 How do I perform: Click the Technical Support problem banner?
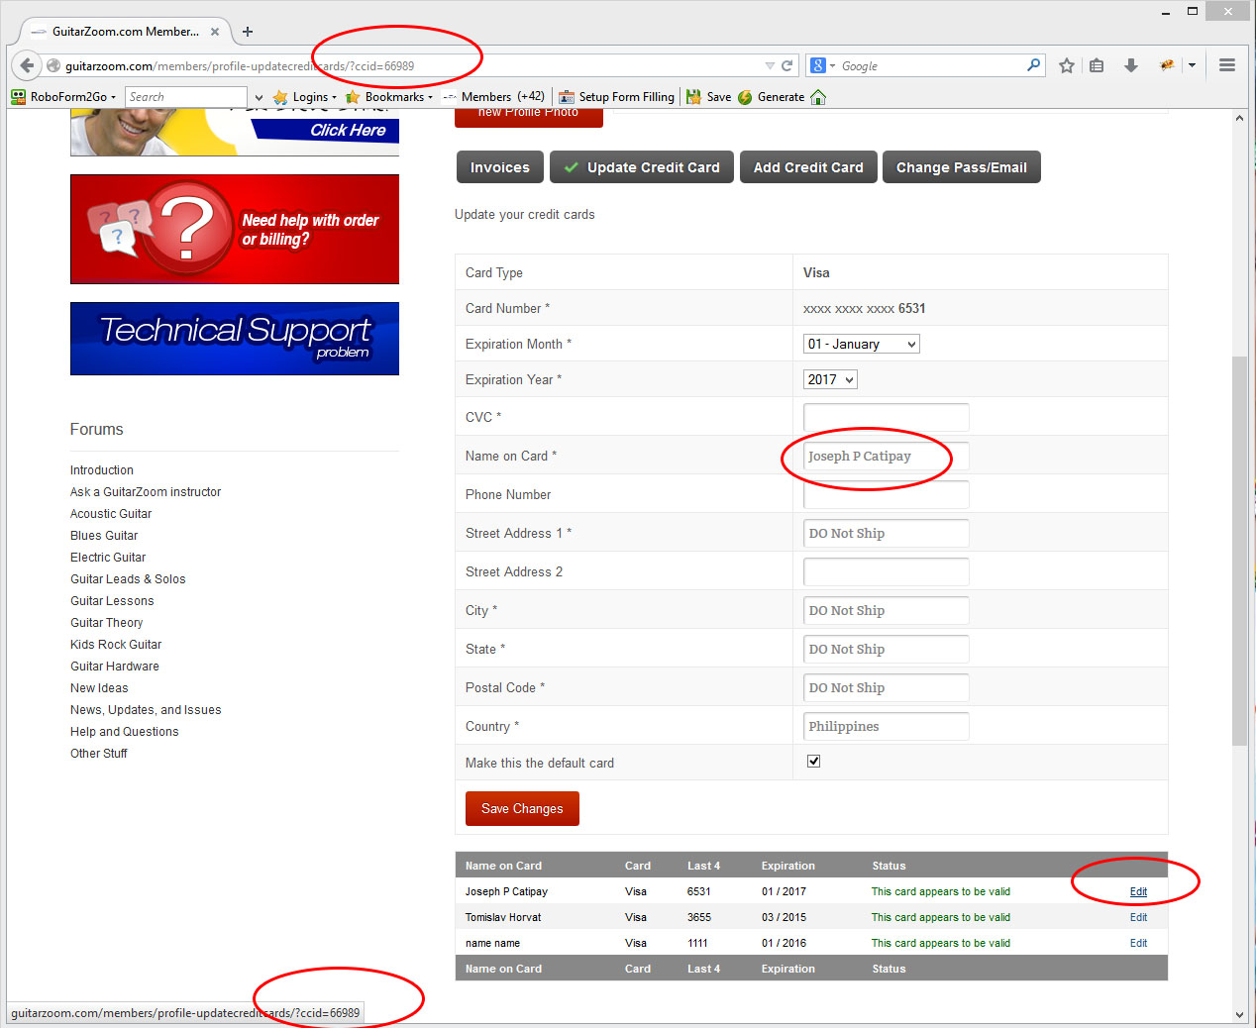[x=235, y=339]
